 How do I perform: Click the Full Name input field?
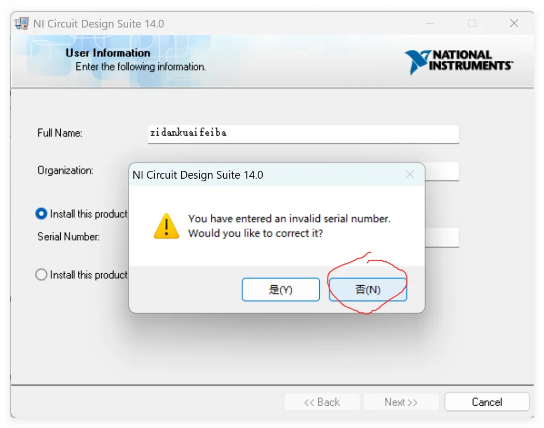coord(304,133)
